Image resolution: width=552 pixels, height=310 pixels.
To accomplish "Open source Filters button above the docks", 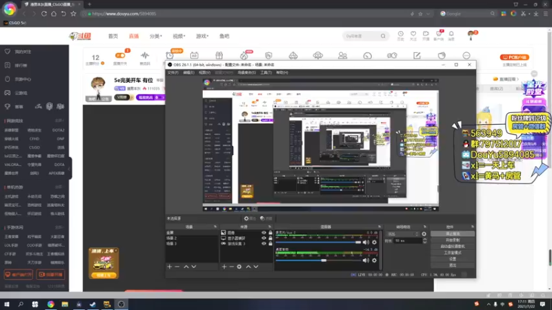I will click(x=266, y=218).
